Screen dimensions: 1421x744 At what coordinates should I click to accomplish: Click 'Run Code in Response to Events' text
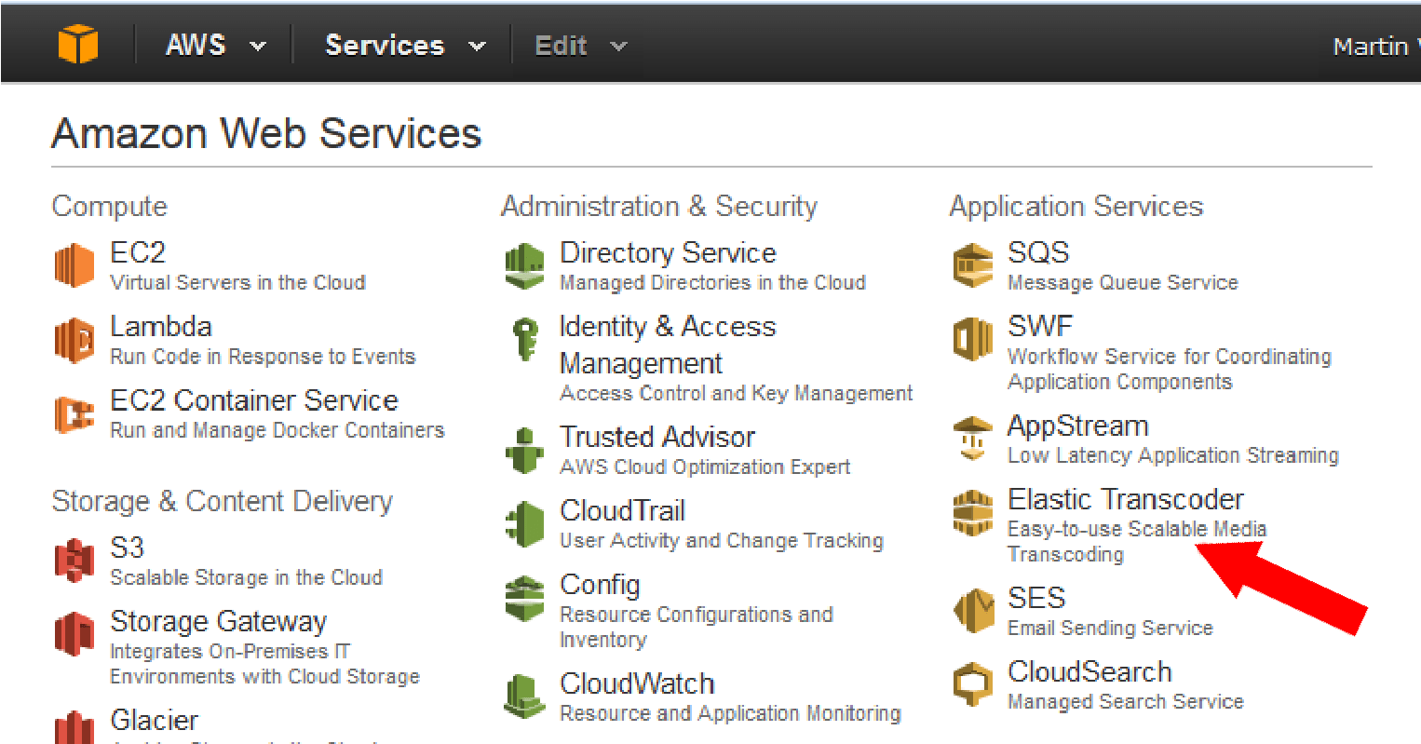coord(263,357)
